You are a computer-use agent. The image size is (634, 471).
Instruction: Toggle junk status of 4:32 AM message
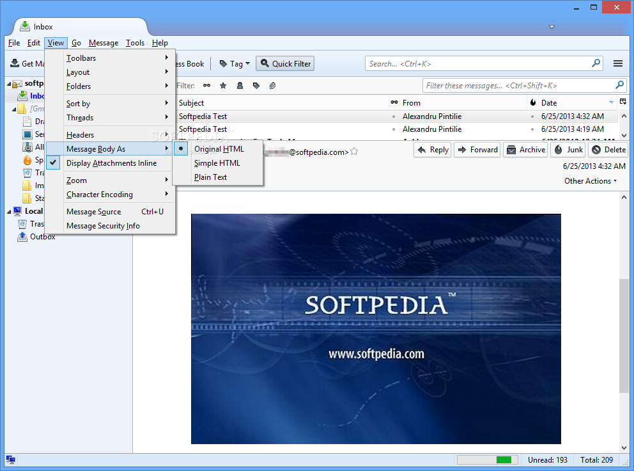[532, 116]
